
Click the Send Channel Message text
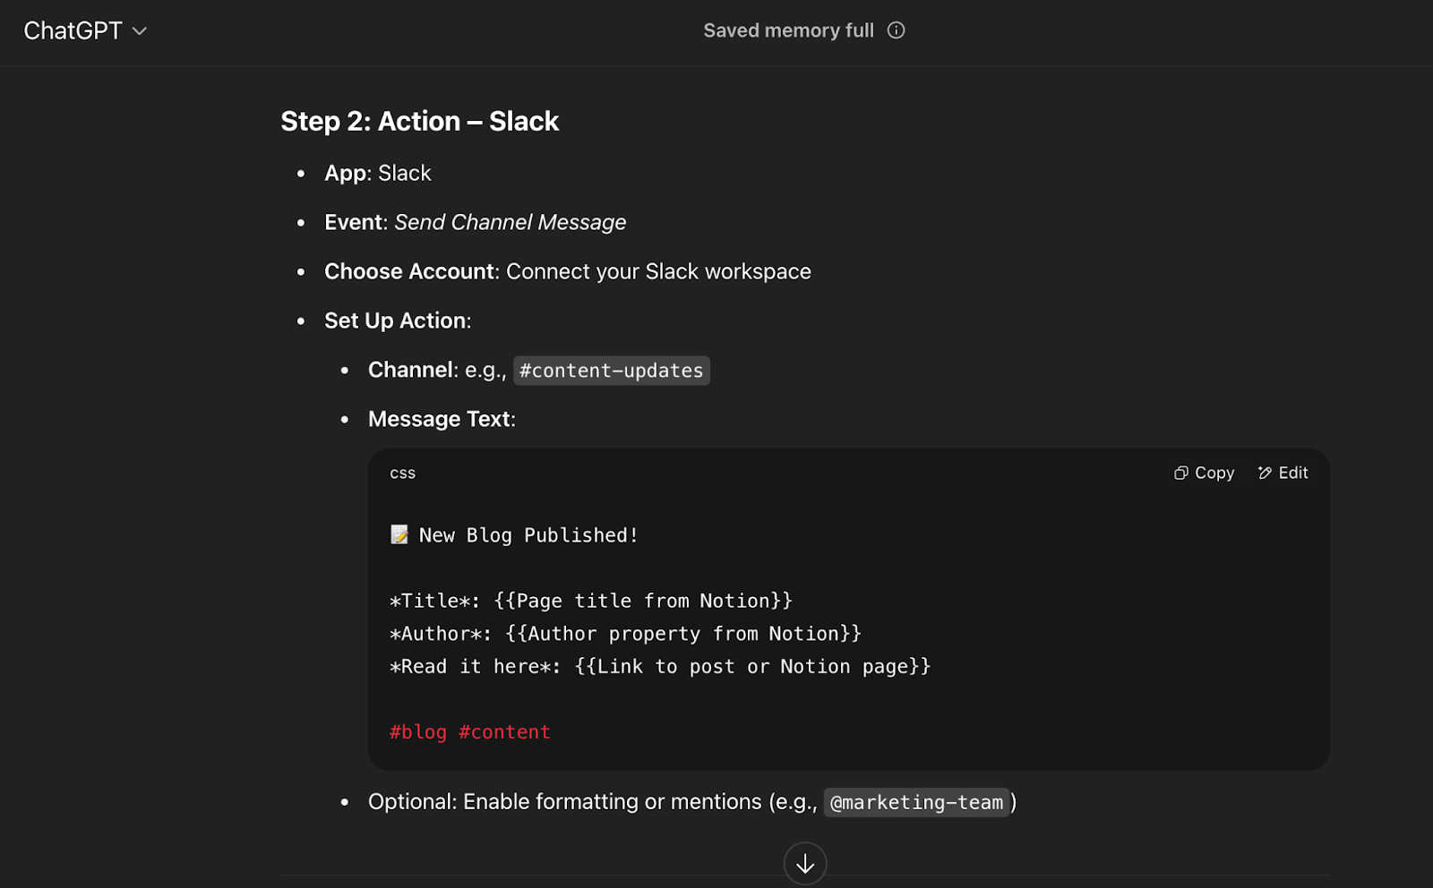511,222
